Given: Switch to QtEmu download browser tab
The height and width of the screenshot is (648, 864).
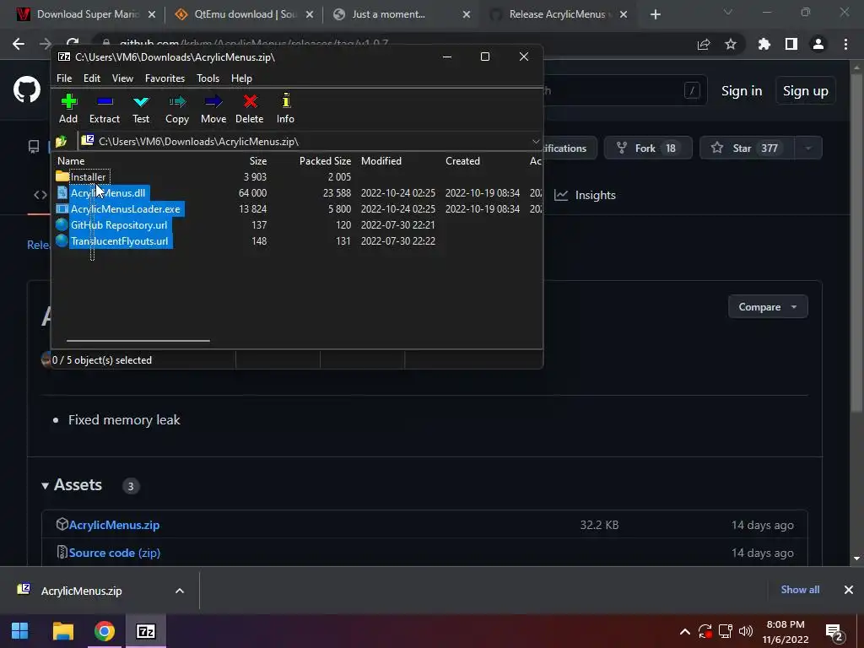Looking at the screenshot, I should coord(242,14).
